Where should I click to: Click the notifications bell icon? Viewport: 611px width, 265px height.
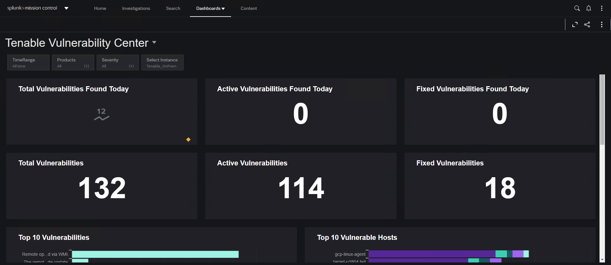coord(589,8)
